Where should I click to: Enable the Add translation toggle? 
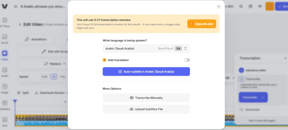pos(187,60)
